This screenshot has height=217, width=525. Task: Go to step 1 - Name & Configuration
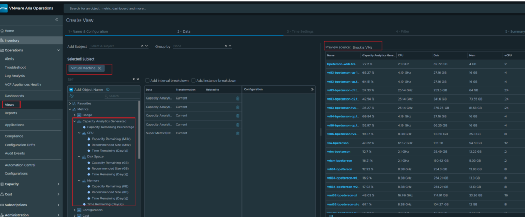pyautogui.click(x=88, y=31)
